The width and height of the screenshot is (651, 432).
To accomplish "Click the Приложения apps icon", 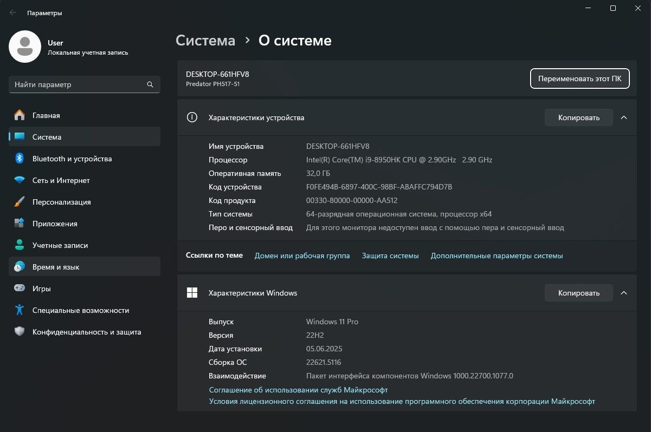I will tap(20, 224).
